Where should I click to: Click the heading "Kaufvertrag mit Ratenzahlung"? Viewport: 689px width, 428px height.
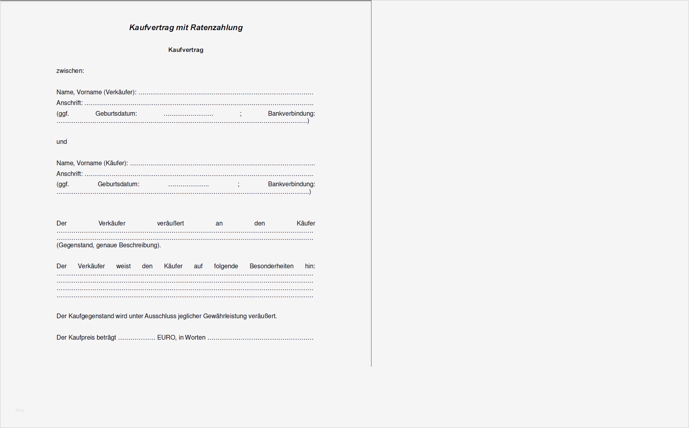(186, 28)
